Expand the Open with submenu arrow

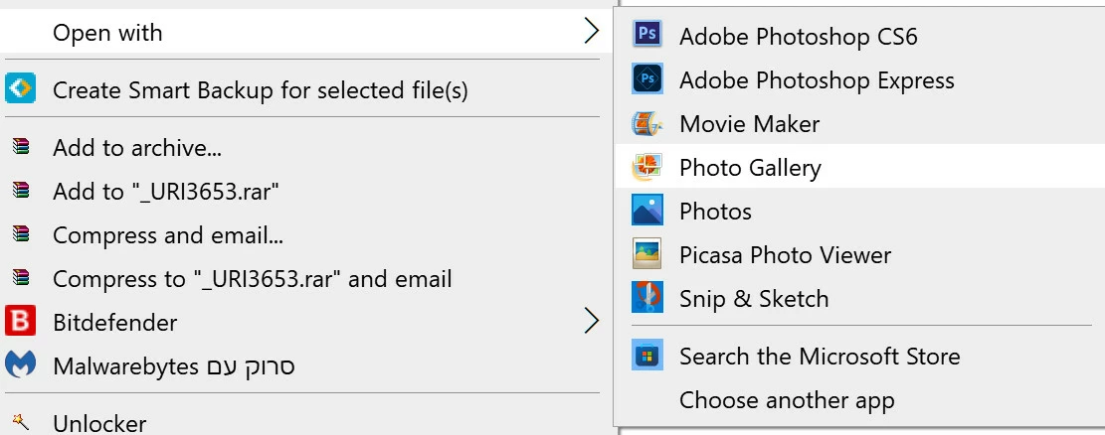coord(591,32)
